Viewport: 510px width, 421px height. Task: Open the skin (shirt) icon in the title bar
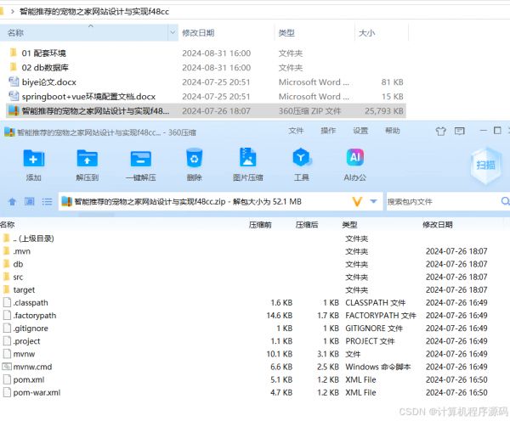(x=441, y=131)
